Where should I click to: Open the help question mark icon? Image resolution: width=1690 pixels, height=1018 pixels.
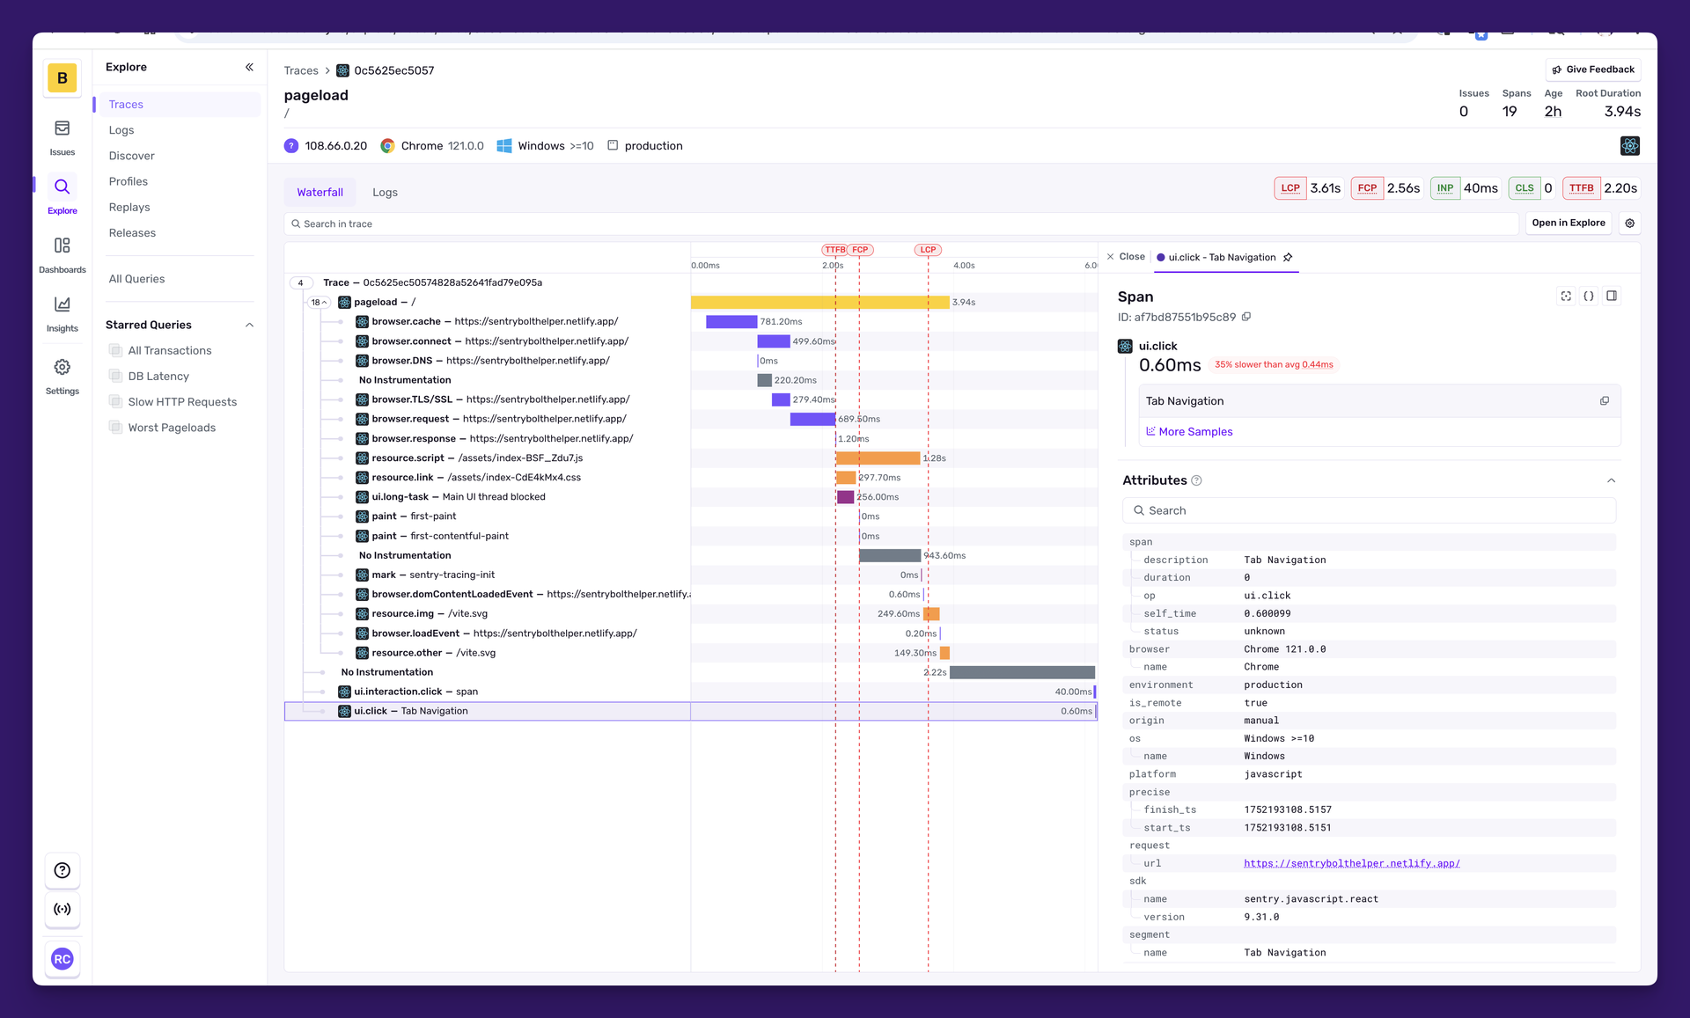(62, 870)
